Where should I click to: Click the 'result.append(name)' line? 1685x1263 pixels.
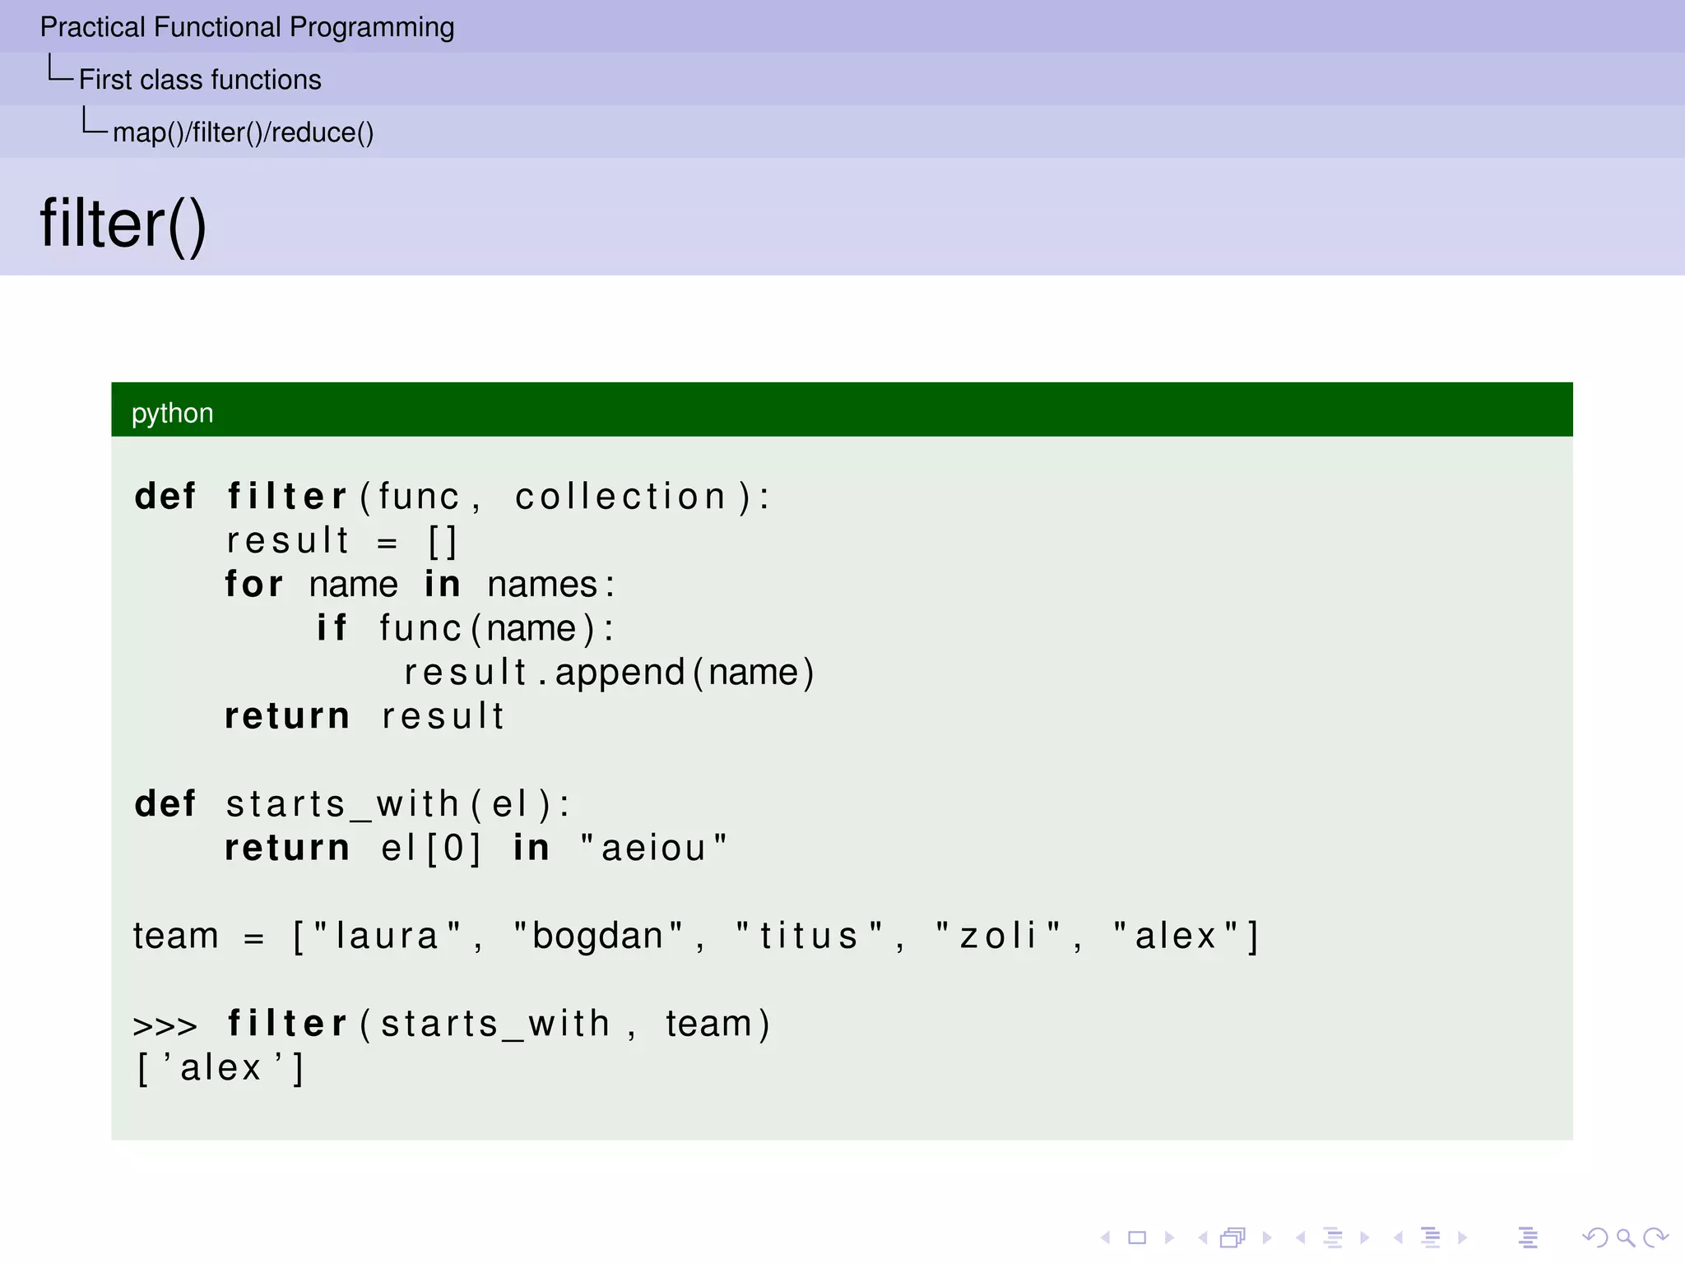[x=609, y=673]
